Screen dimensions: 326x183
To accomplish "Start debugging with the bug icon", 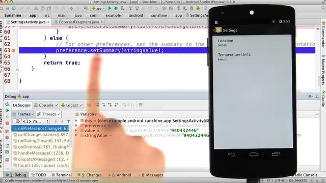I will (x=116, y=8).
